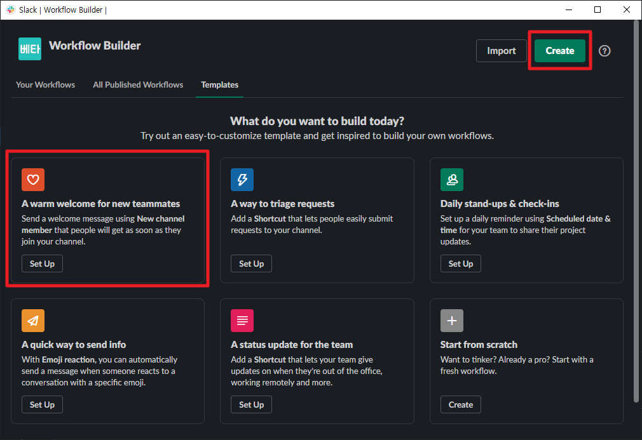Click 'A quick way to send info' title

click(x=74, y=345)
